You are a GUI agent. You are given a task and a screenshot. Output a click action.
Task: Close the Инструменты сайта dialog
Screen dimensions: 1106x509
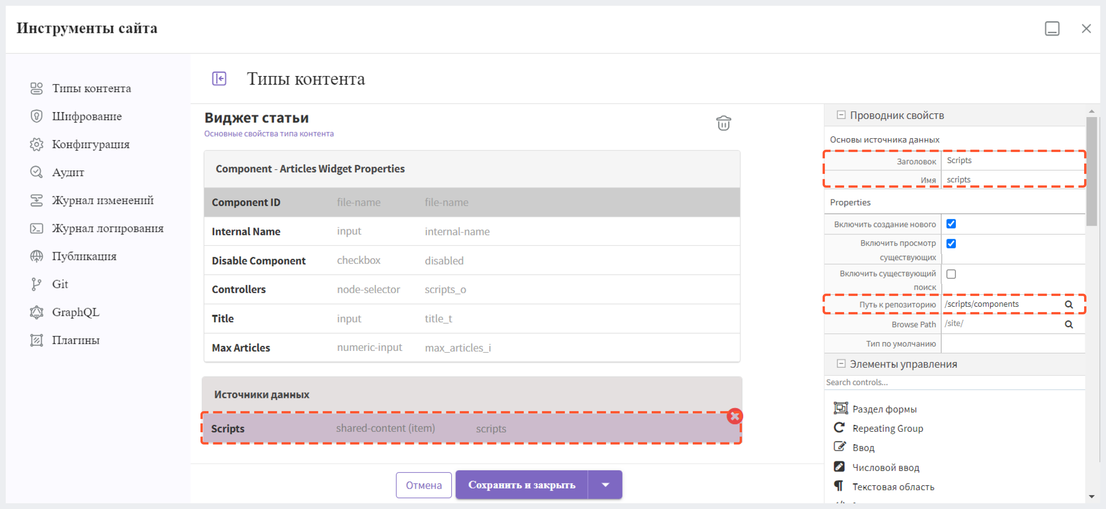[x=1086, y=28]
